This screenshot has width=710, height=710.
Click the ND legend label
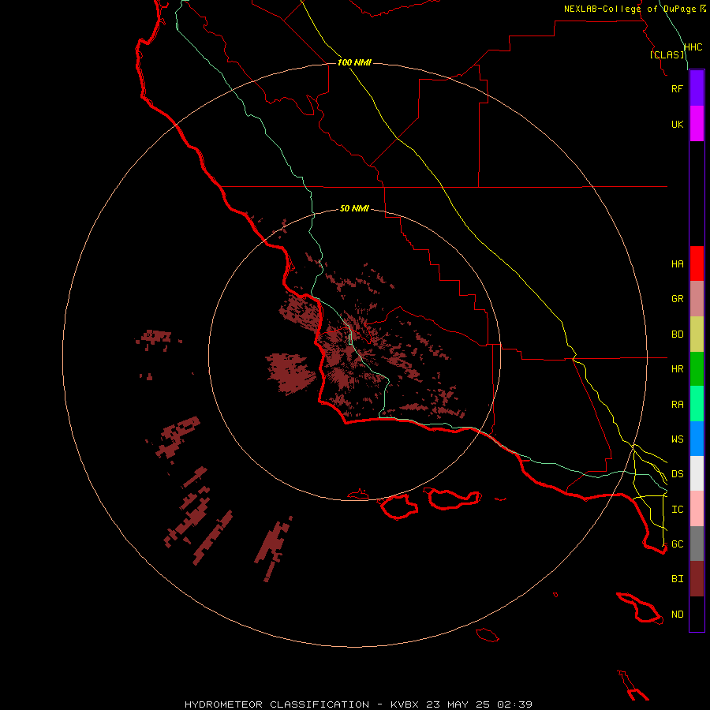(x=677, y=615)
